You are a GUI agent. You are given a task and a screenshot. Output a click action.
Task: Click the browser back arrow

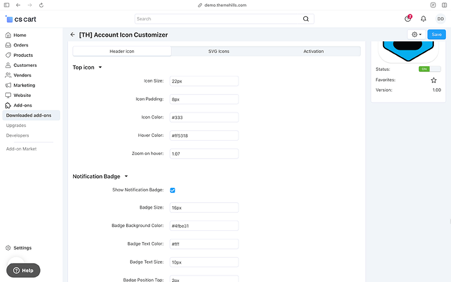tap(18, 5)
